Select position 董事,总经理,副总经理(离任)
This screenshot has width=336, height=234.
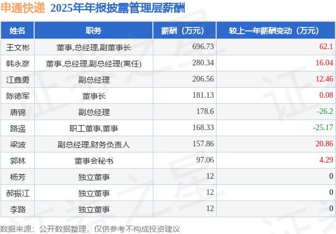[94, 64]
